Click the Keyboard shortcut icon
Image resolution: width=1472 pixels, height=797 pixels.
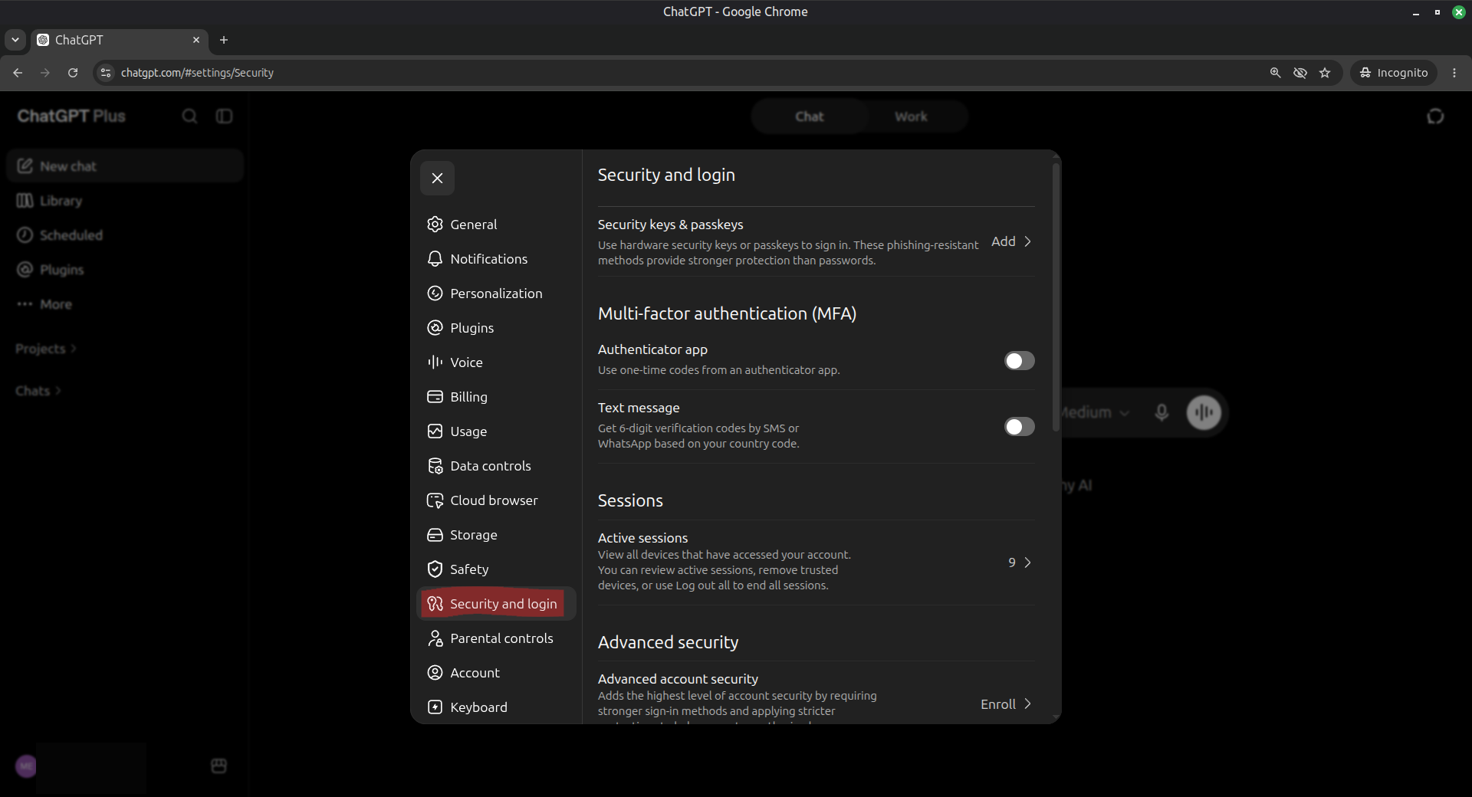click(x=435, y=707)
